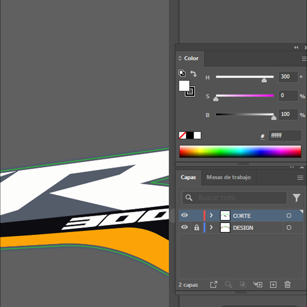The width and height of the screenshot is (307, 307).
Task: Hide the CORTE layer
Action: coord(184,215)
